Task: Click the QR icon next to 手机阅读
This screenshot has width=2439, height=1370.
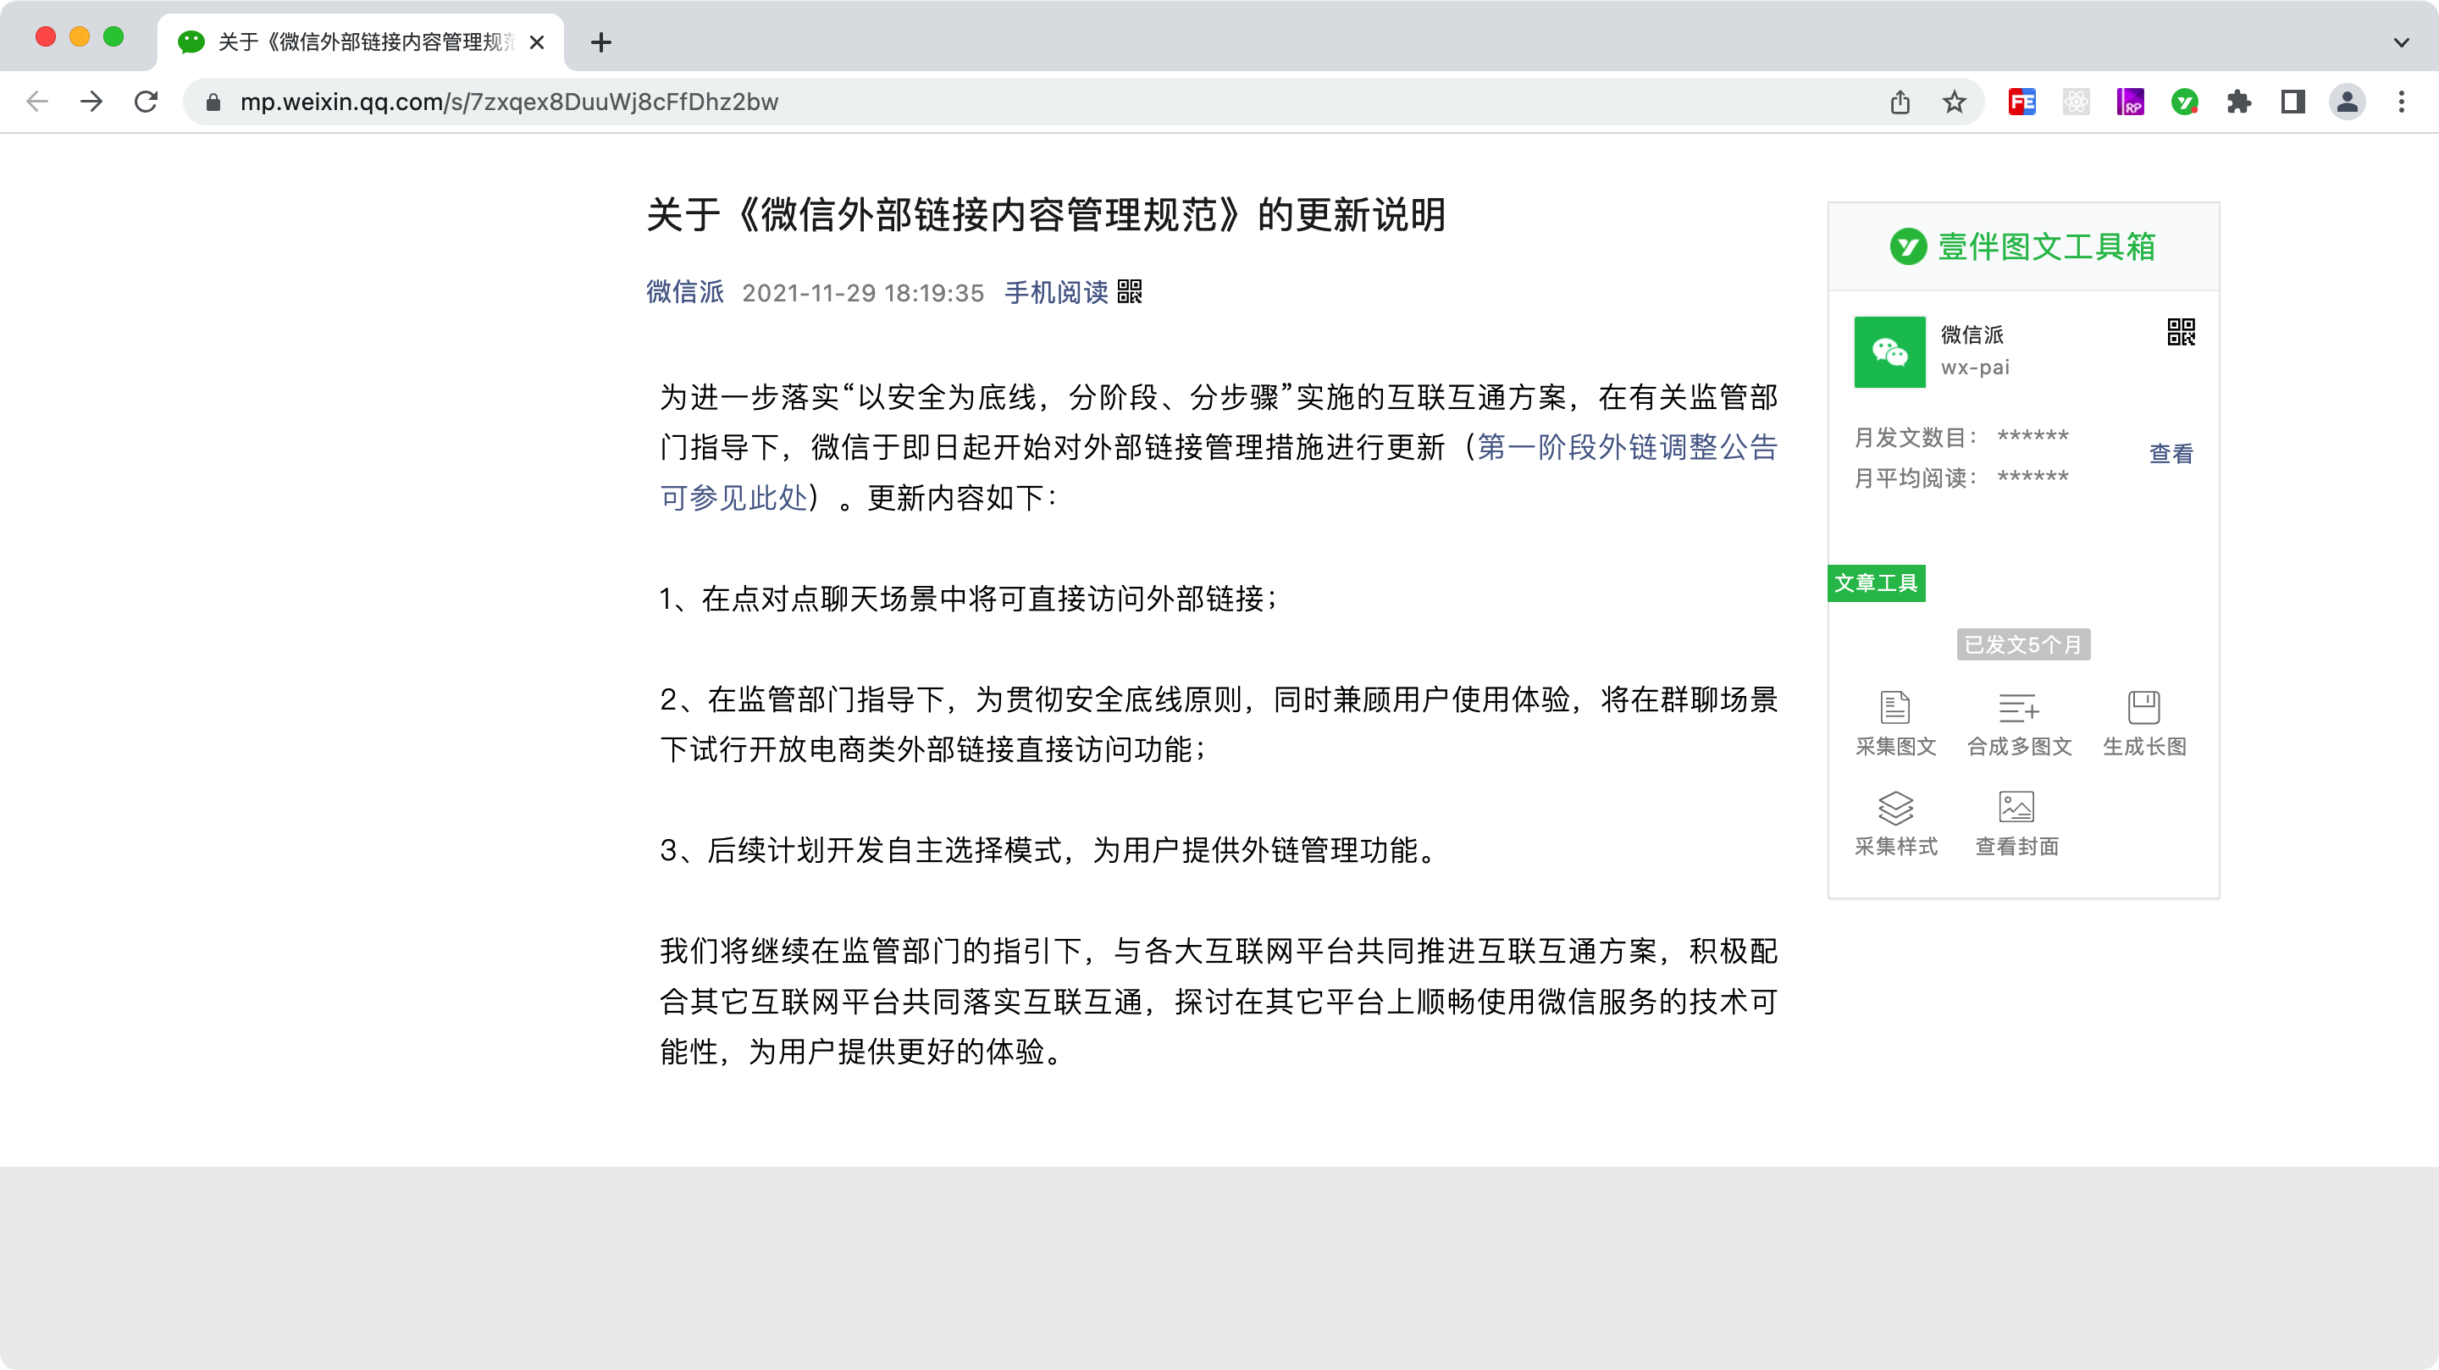Action: [1130, 291]
